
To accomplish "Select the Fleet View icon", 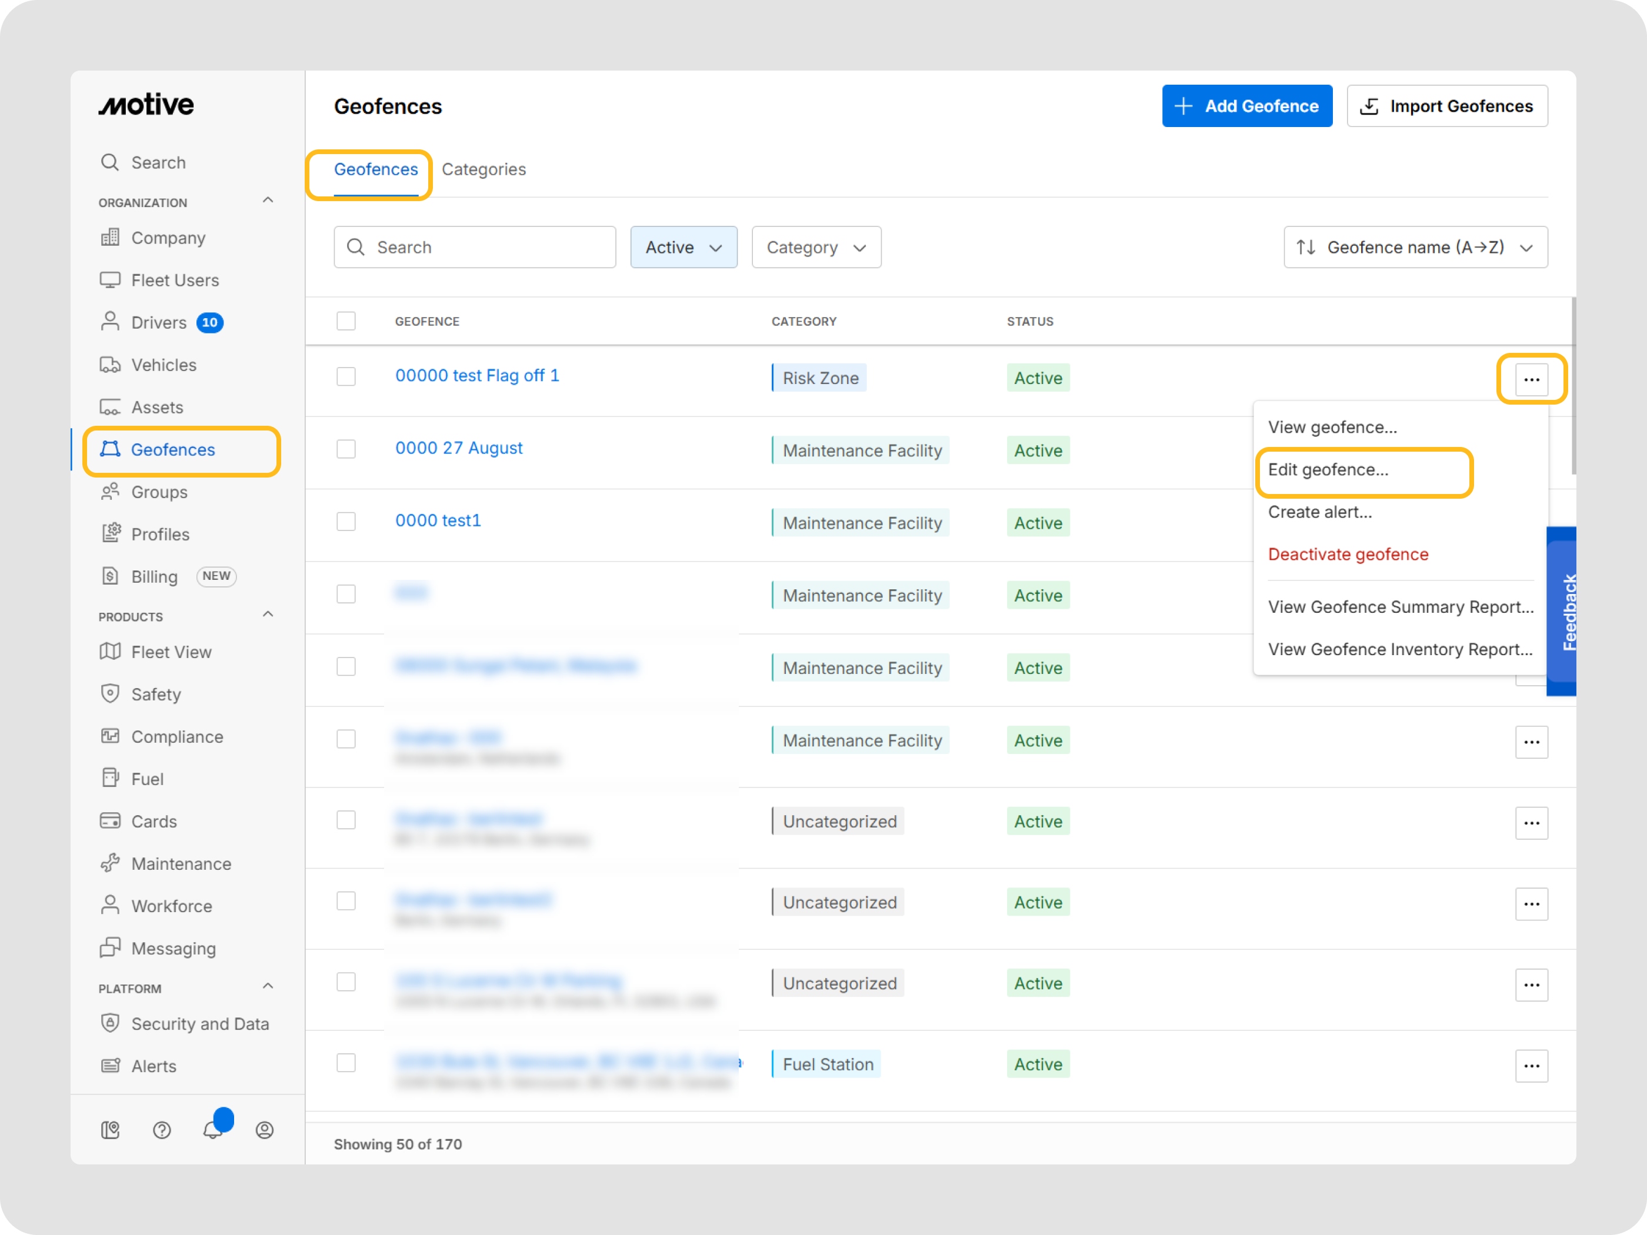I will (x=110, y=652).
